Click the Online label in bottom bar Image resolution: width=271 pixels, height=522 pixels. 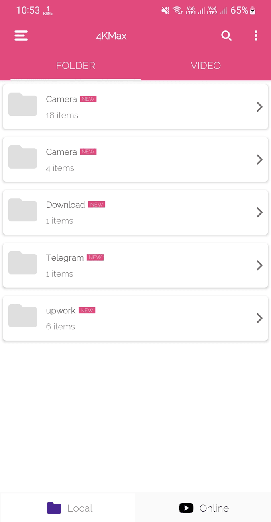pos(214,508)
